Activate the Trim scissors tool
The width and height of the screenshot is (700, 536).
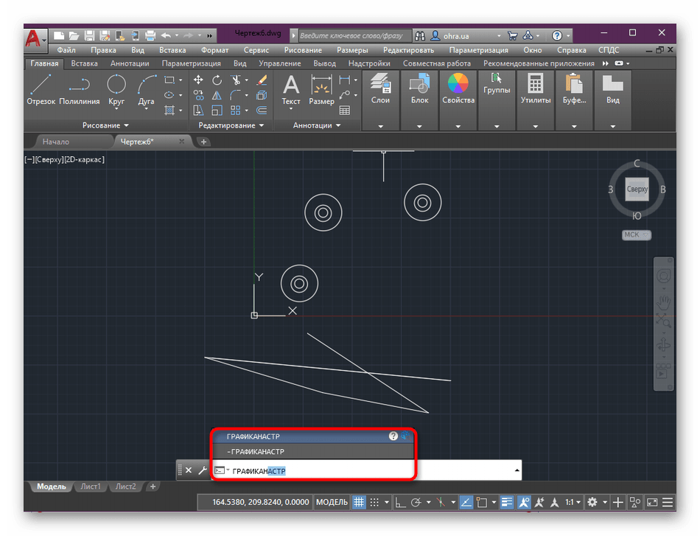(235, 80)
